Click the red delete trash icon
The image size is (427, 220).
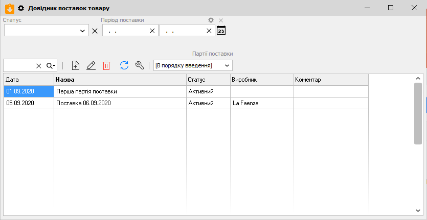[106, 65]
